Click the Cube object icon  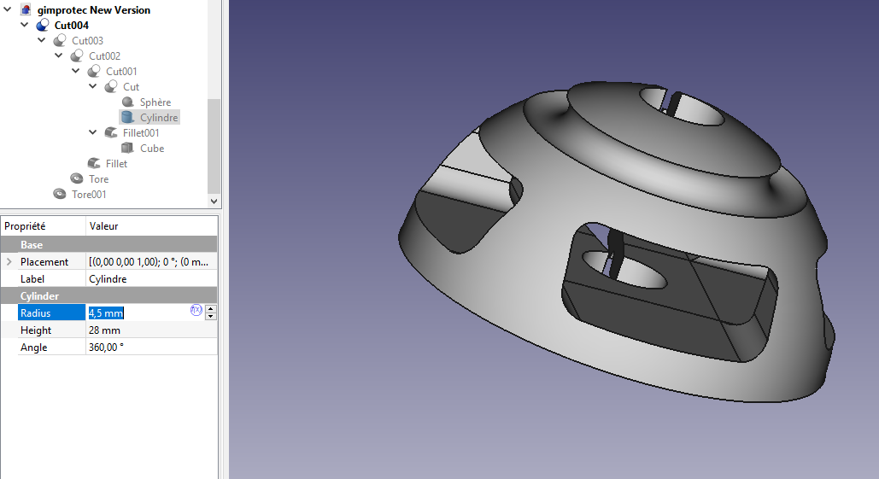point(128,149)
